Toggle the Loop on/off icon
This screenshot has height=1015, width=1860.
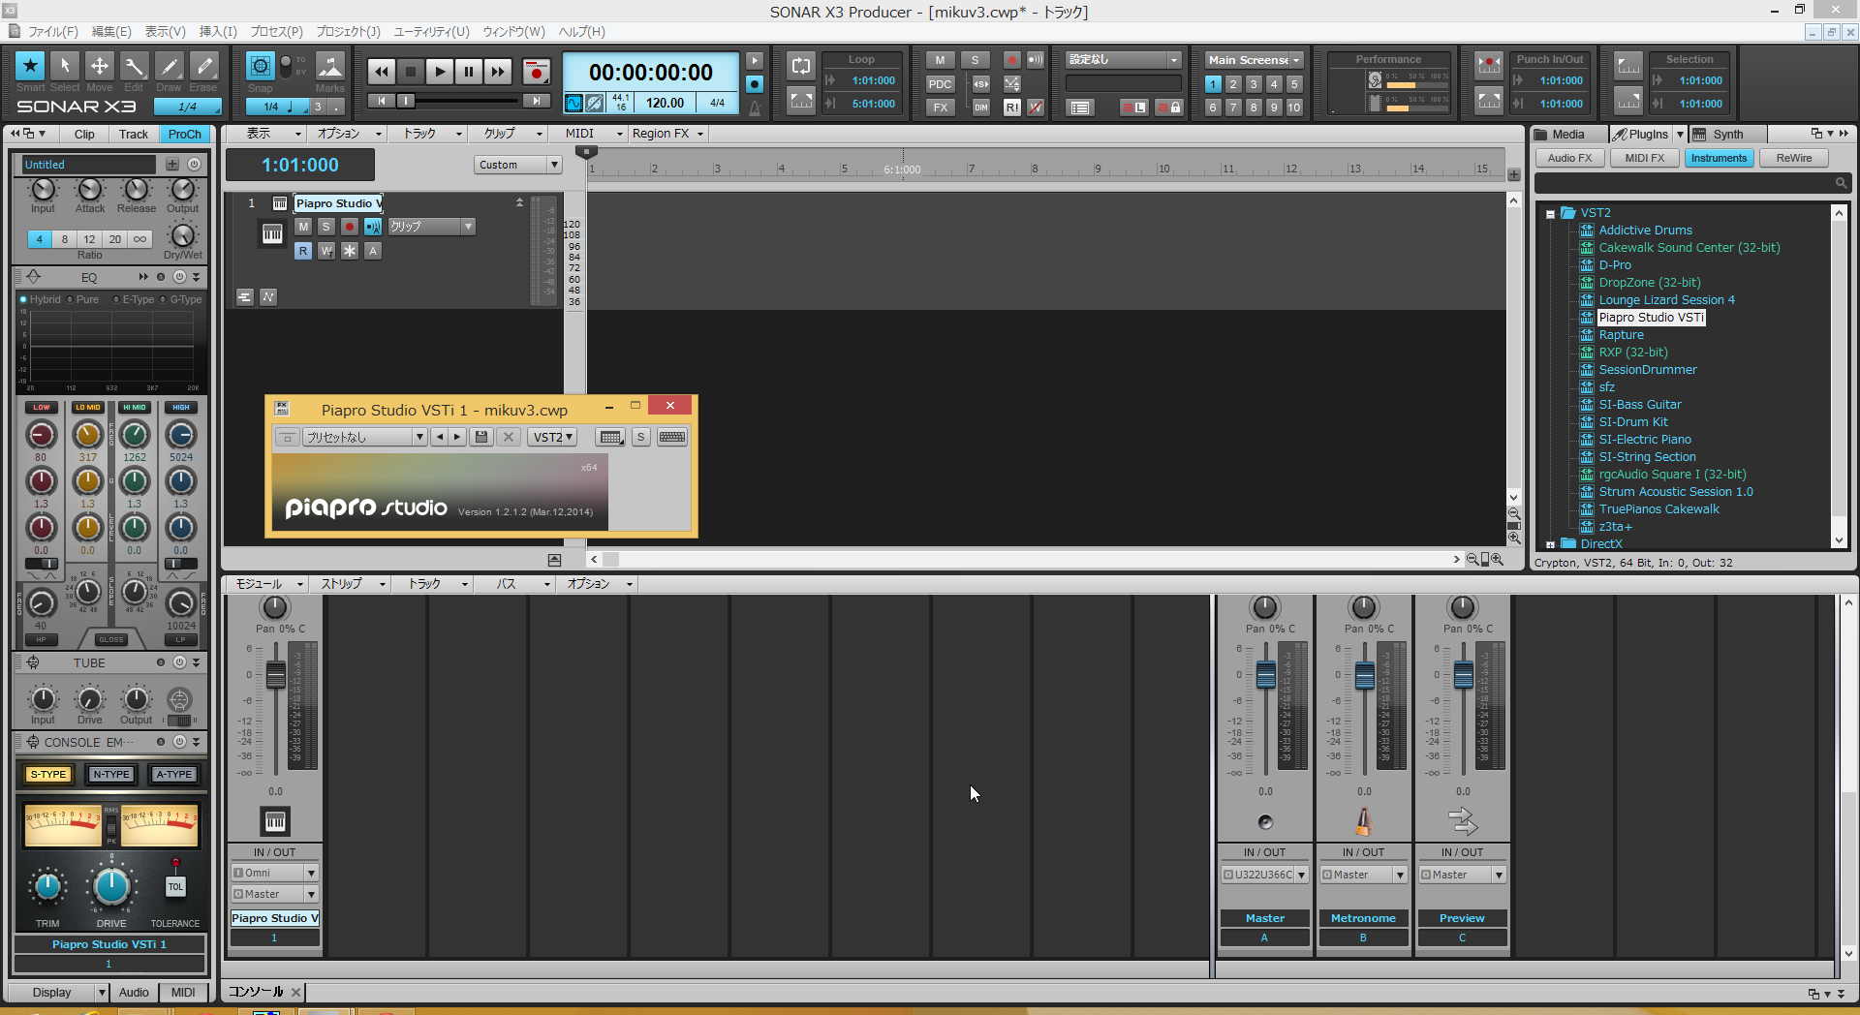[801, 66]
